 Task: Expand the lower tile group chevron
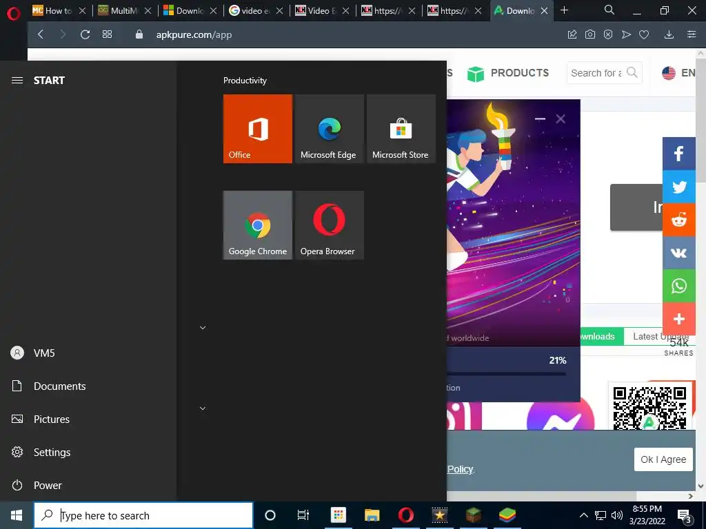[203, 408]
